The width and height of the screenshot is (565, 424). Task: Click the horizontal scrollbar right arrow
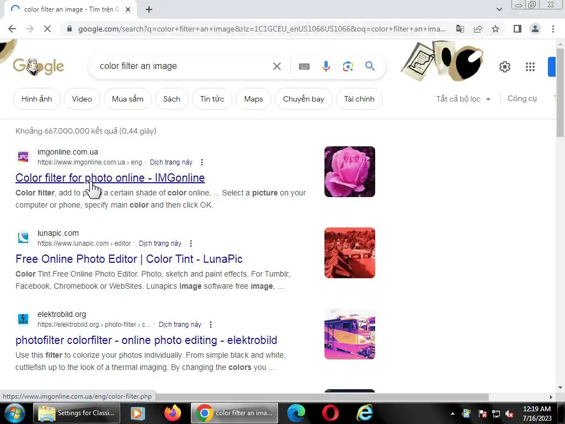pyautogui.click(x=551, y=397)
